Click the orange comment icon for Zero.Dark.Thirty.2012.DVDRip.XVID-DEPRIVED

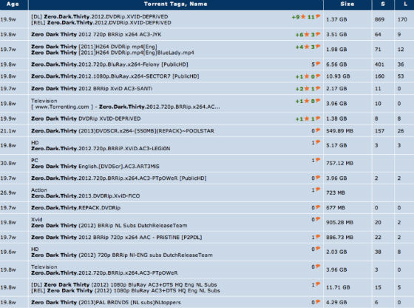pyautogui.click(x=318, y=16)
